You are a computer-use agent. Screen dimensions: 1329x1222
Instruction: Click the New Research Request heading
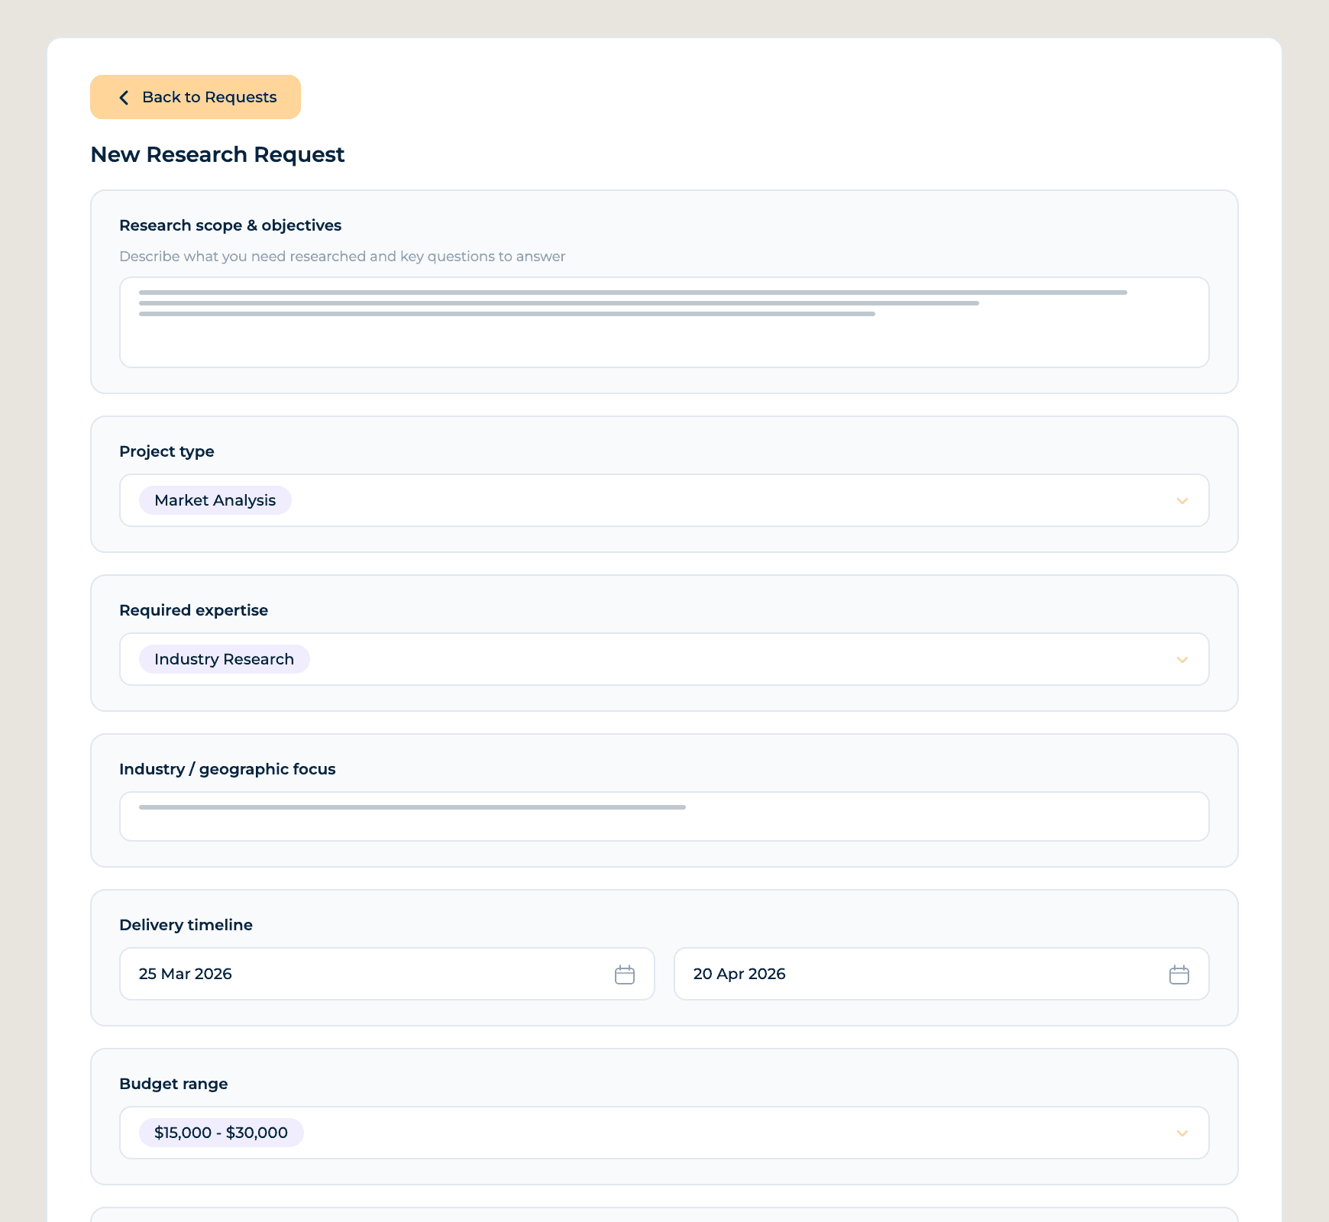[x=218, y=154]
